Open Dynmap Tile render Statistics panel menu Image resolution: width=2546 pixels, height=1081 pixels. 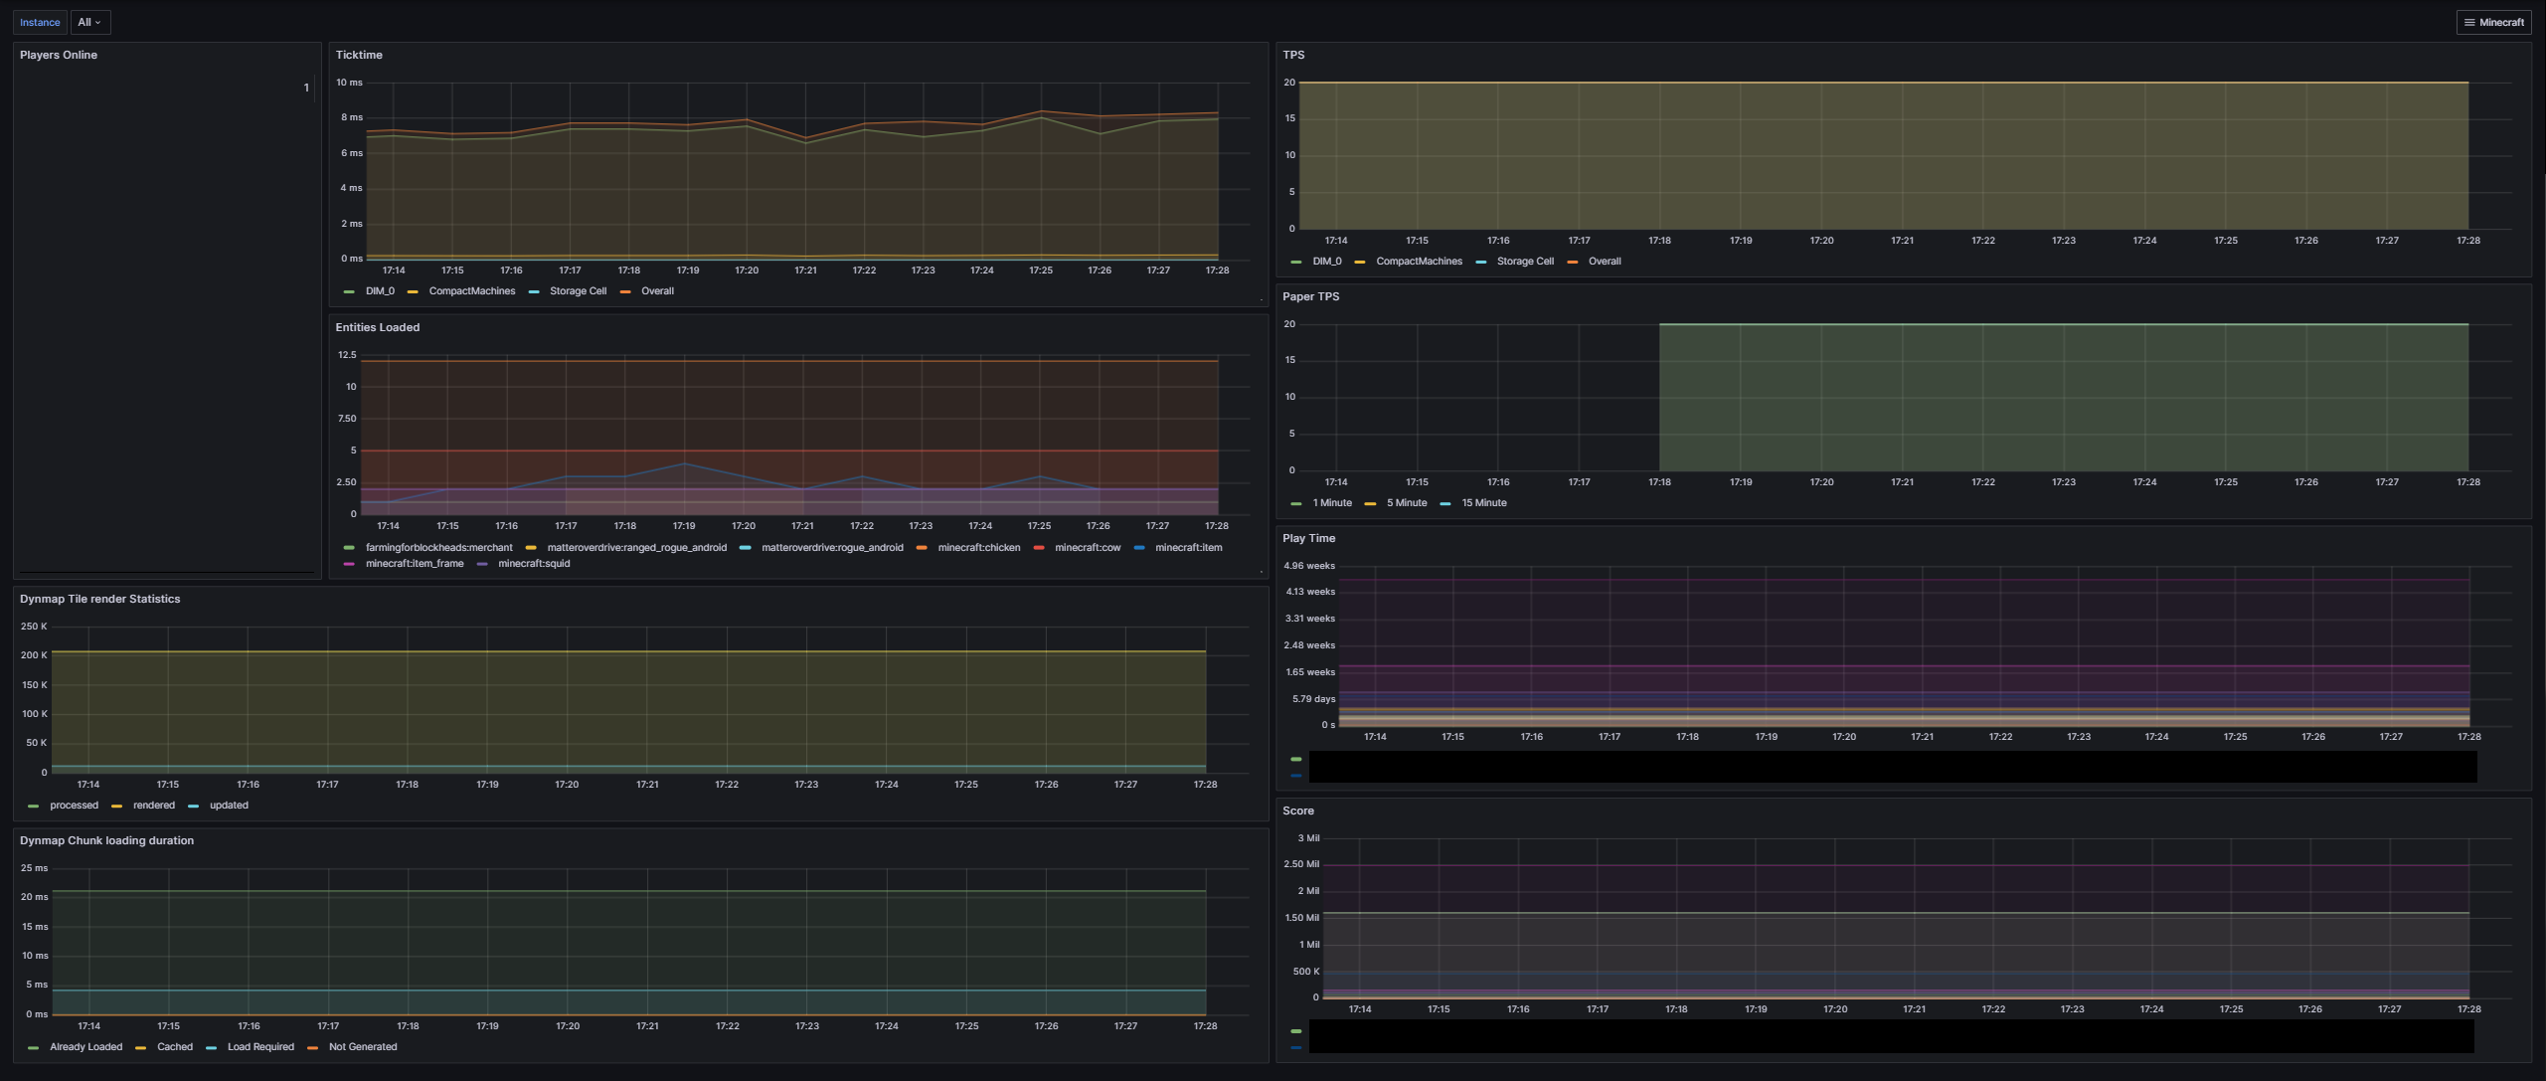(x=99, y=599)
